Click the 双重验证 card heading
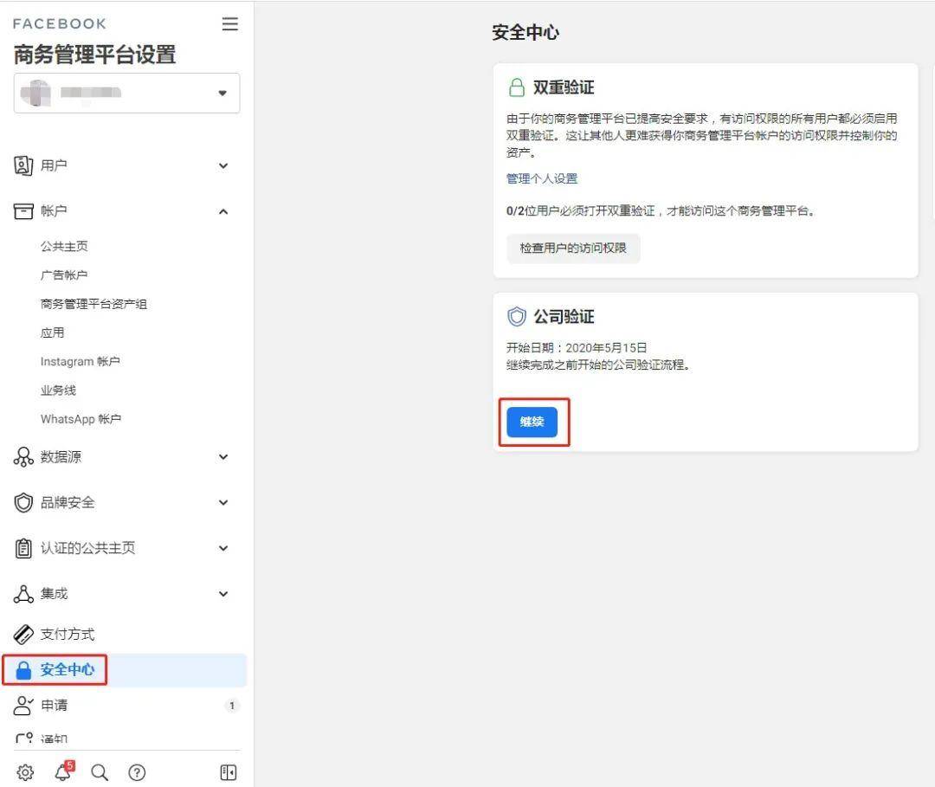 pyautogui.click(x=564, y=87)
